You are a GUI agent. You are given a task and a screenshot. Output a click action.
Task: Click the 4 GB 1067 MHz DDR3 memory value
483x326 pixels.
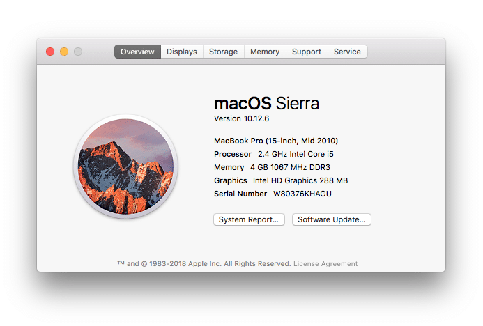(289, 167)
